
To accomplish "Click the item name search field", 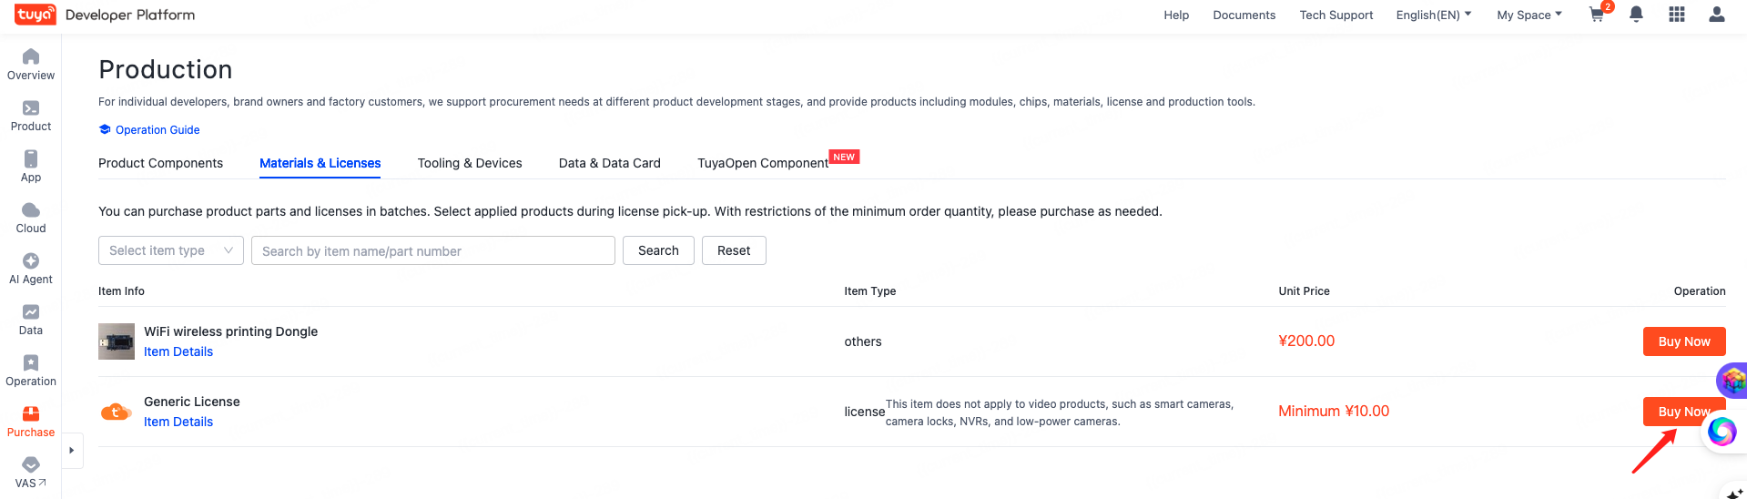I will point(432,250).
